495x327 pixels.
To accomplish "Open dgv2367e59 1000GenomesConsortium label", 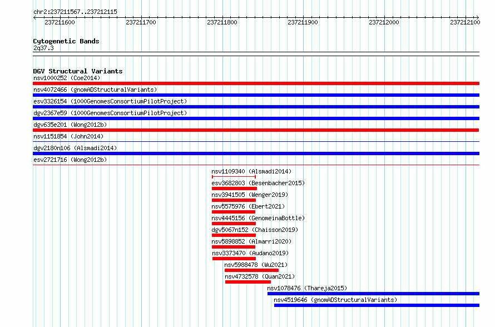I will (110, 113).
